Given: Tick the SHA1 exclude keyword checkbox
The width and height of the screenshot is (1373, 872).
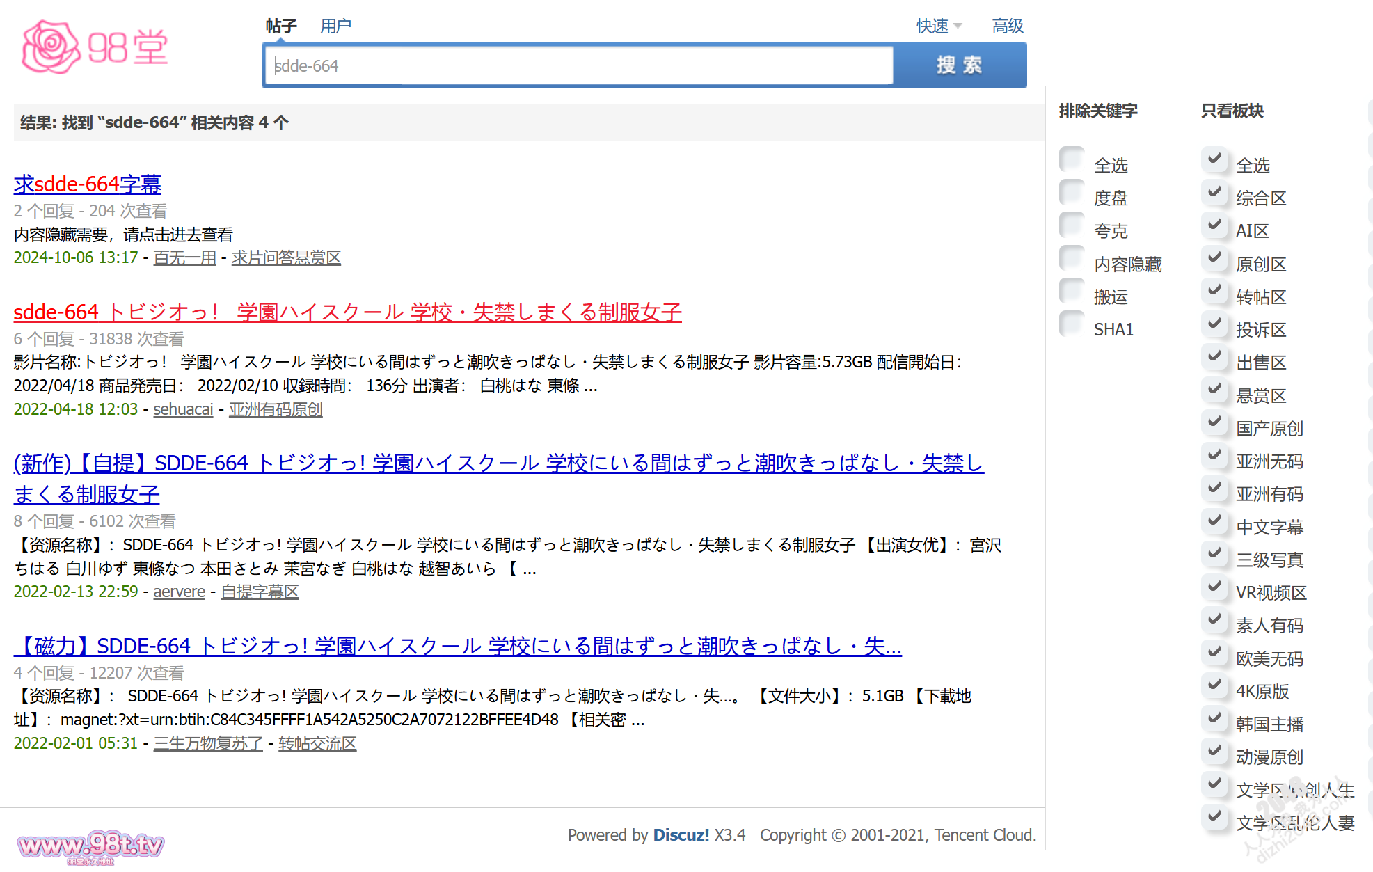Looking at the screenshot, I should [1072, 324].
